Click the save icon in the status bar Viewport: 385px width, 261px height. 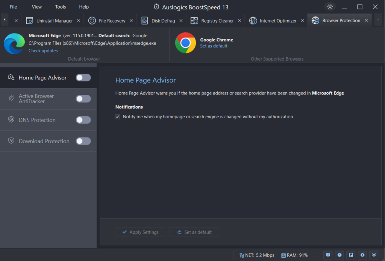(351, 255)
